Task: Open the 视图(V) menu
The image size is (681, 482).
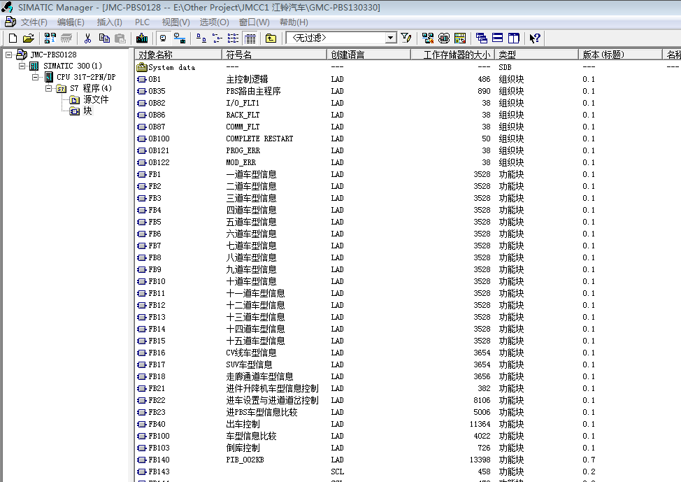Action: point(175,22)
